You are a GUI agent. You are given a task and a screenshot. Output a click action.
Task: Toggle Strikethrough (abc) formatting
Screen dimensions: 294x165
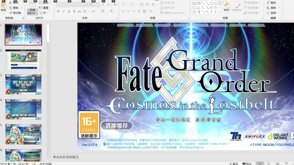click(x=80, y=11)
